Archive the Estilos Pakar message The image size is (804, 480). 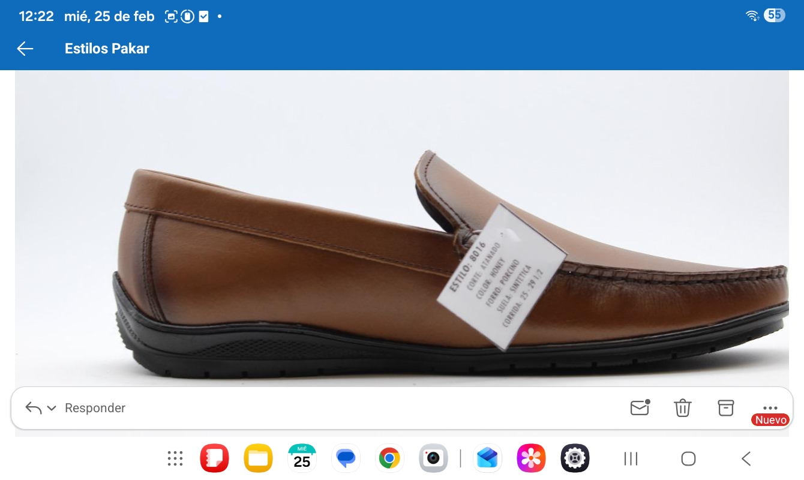[x=726, y=407]
